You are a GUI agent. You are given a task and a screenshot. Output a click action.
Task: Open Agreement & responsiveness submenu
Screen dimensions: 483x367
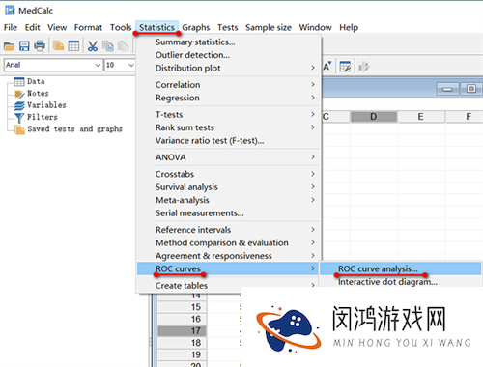(229, 256)
